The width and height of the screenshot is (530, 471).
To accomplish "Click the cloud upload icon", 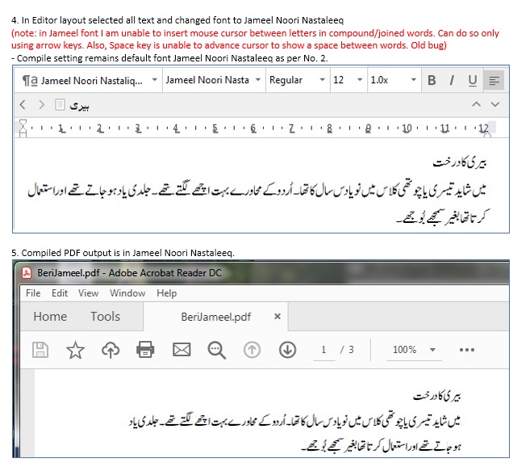I will pyautogui.click(x=111, y=350).
